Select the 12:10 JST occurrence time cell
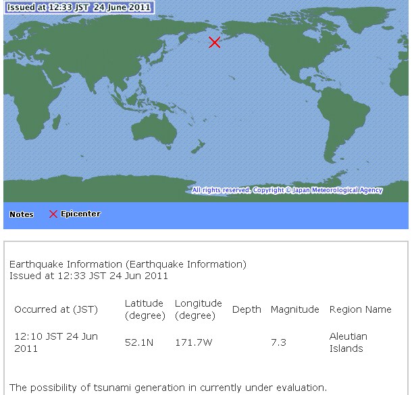This screenshot has height=395, width=414. tap(56, 342)
